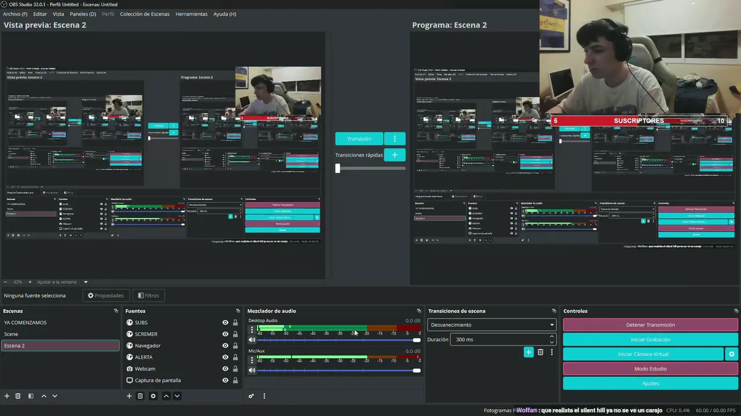Undock the Escenas panel
This screenshot has width=741, height=416.
116,311
